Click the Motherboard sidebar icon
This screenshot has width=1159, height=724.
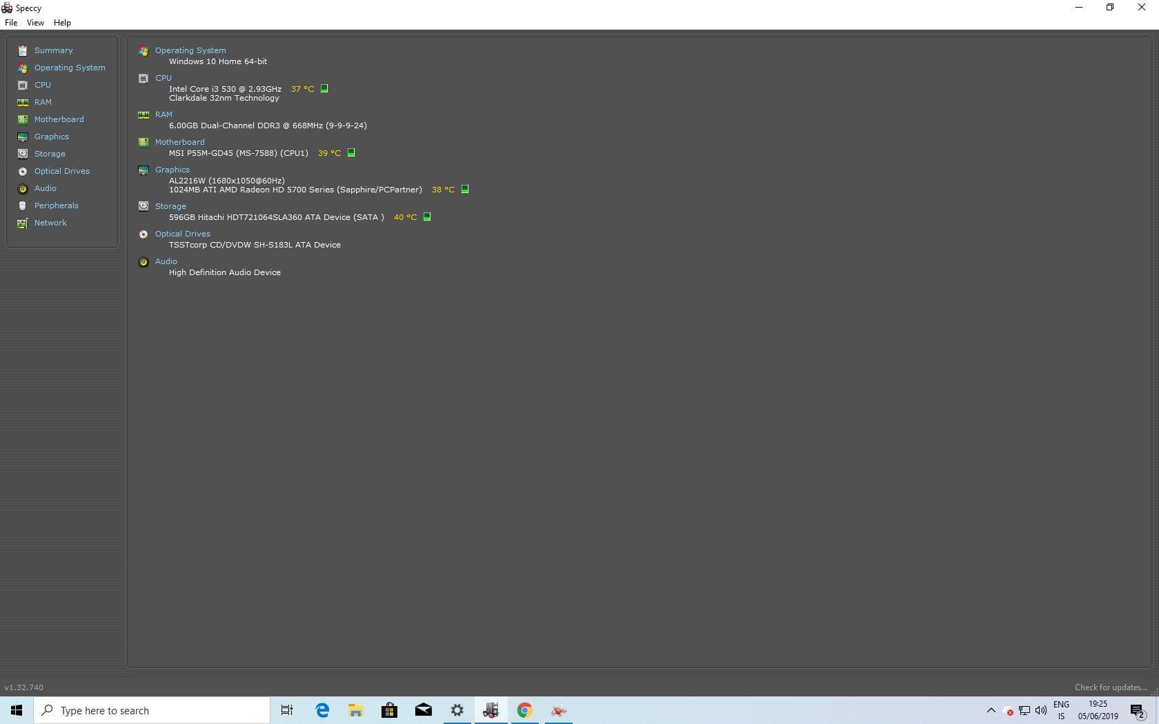pyautogui.click(x=23, y=119)
